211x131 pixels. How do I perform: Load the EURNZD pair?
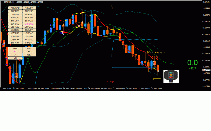(29, 21)
